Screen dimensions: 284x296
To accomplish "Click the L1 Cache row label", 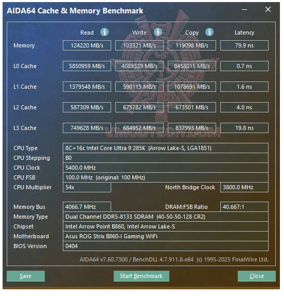I will coord(25,87).
